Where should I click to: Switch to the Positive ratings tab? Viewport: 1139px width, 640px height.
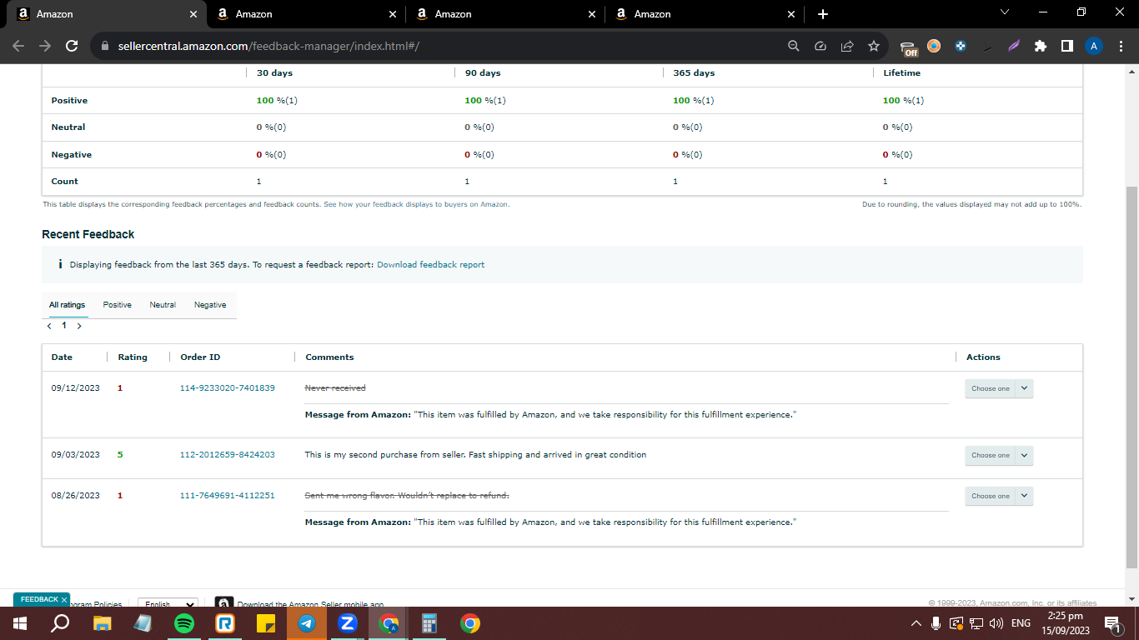(118, 305)
